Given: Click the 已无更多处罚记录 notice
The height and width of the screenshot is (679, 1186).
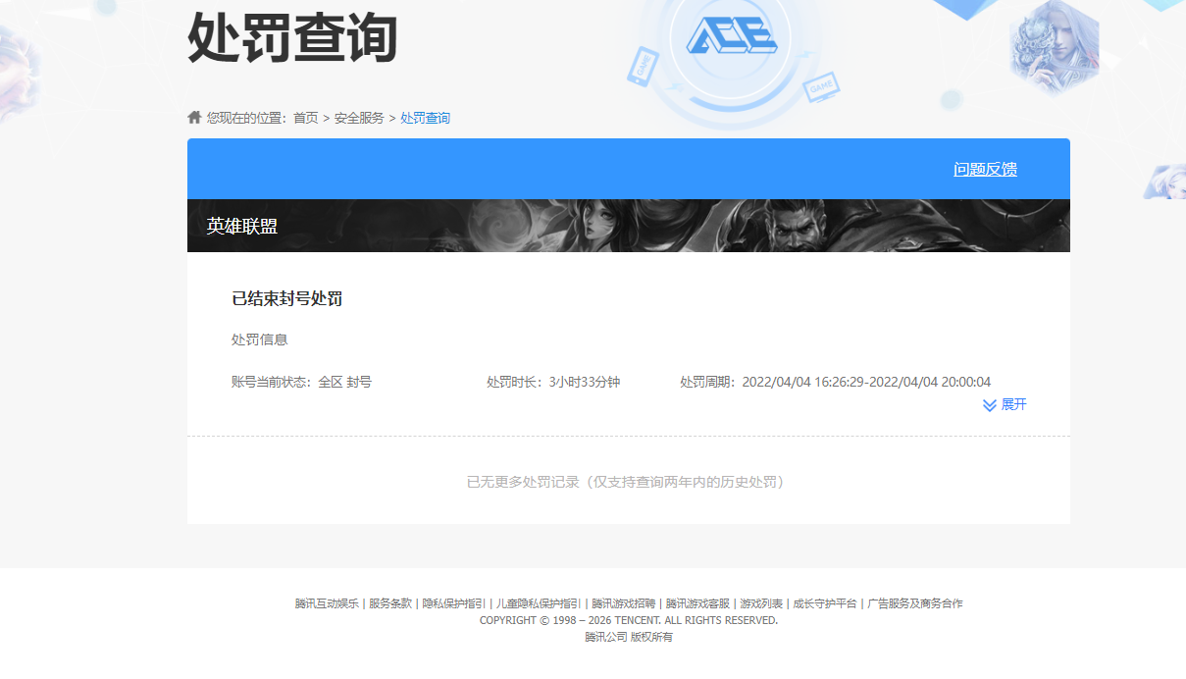Looking at the screenshot, I should (x=628, y=482).
